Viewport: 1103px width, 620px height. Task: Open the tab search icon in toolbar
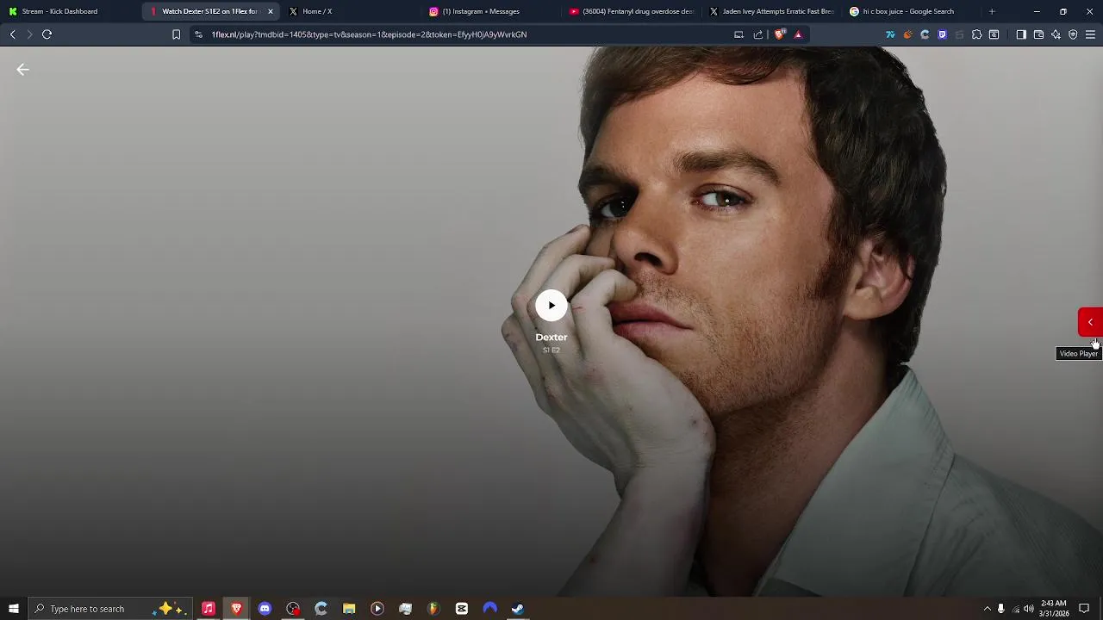994,34
